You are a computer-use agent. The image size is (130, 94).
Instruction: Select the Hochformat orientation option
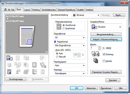pyautogui.click(x=64, y=25)
